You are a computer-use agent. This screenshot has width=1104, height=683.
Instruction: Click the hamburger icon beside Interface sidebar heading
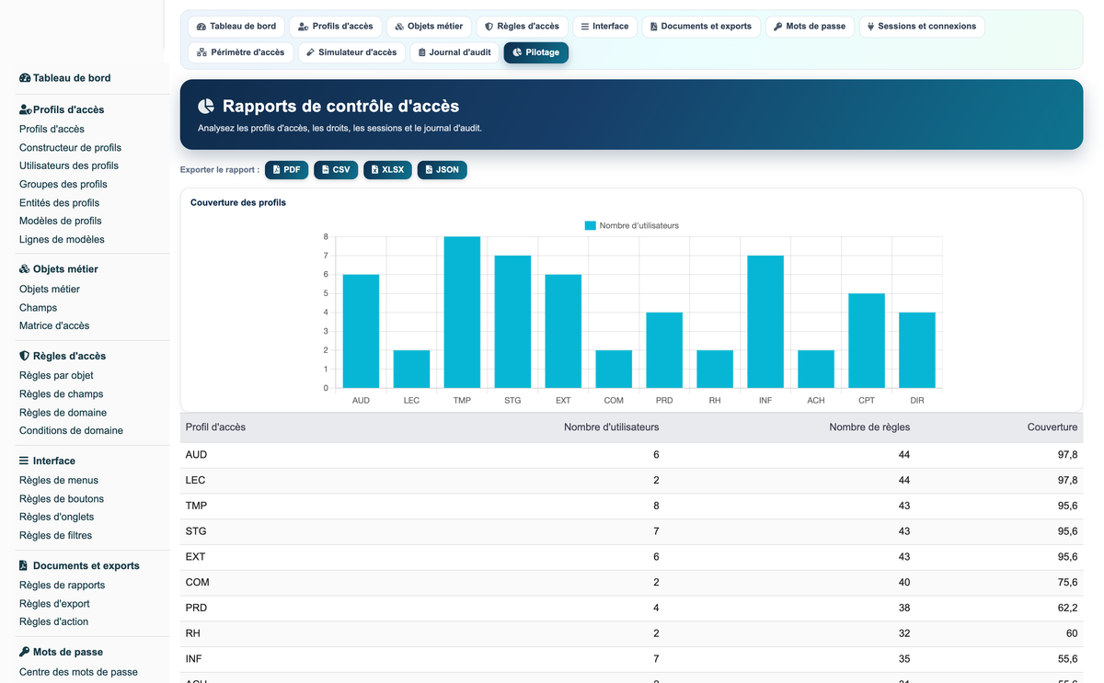(x=24, y=461)
